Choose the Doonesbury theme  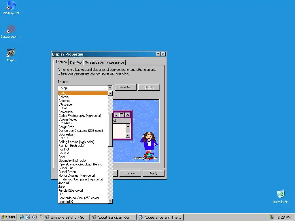pyautogui.click(x=83, y=134)
